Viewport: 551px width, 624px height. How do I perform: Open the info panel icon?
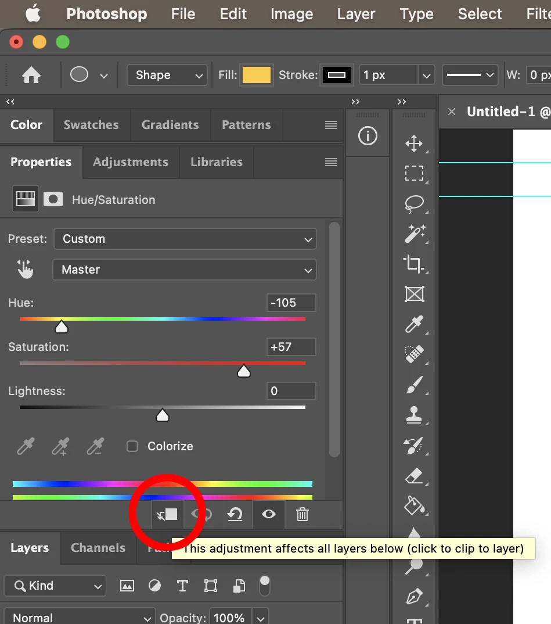pyautogui.click(x=368, y=136)
